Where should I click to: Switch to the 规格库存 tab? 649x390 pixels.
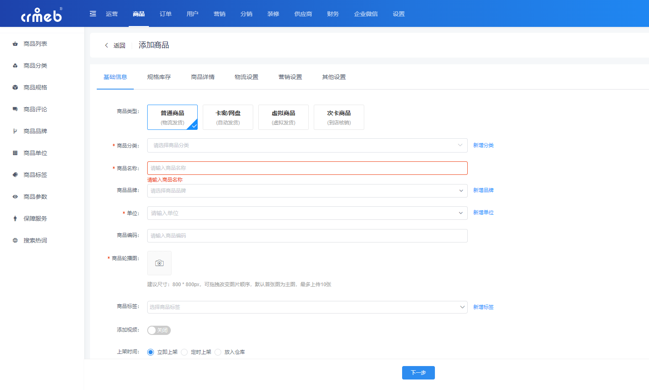[159, 77]
